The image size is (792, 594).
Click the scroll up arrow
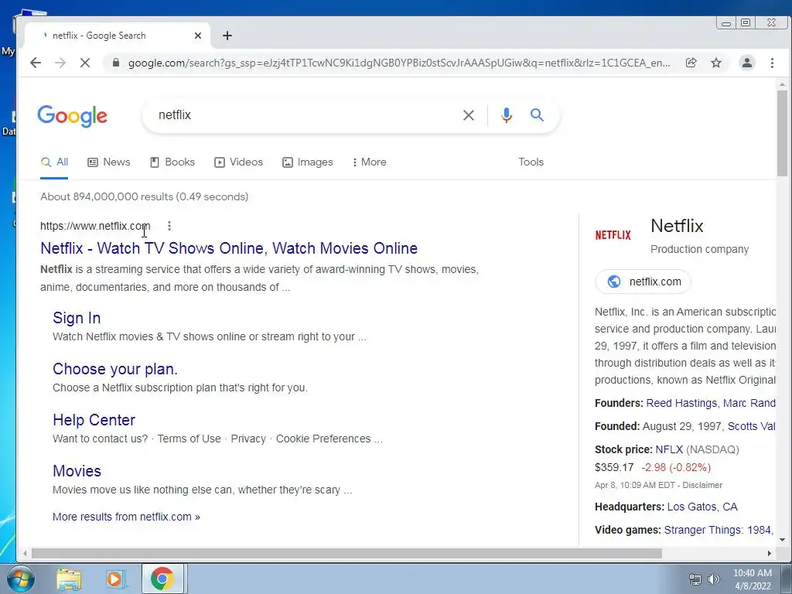(782, 84)
